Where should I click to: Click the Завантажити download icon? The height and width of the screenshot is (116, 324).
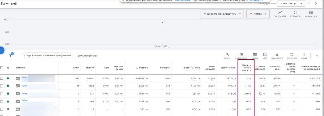point(277,55)
